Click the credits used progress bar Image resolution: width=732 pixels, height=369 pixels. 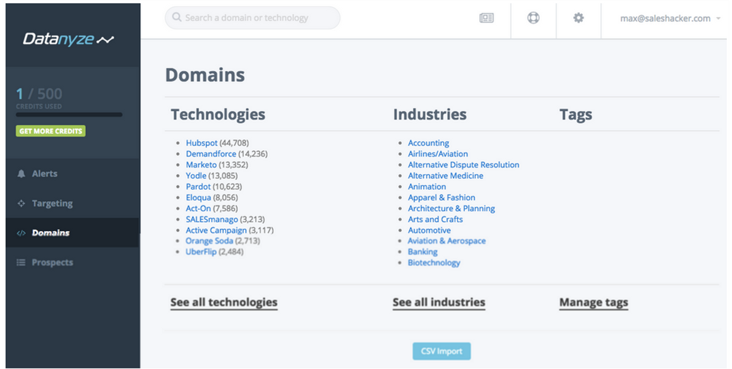point(69,115)
